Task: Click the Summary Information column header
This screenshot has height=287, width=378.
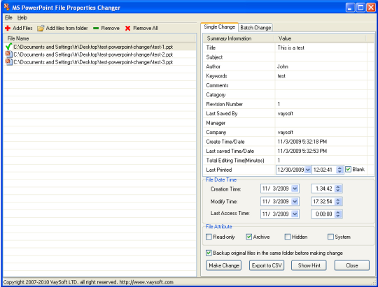Action: coord(239,38)
